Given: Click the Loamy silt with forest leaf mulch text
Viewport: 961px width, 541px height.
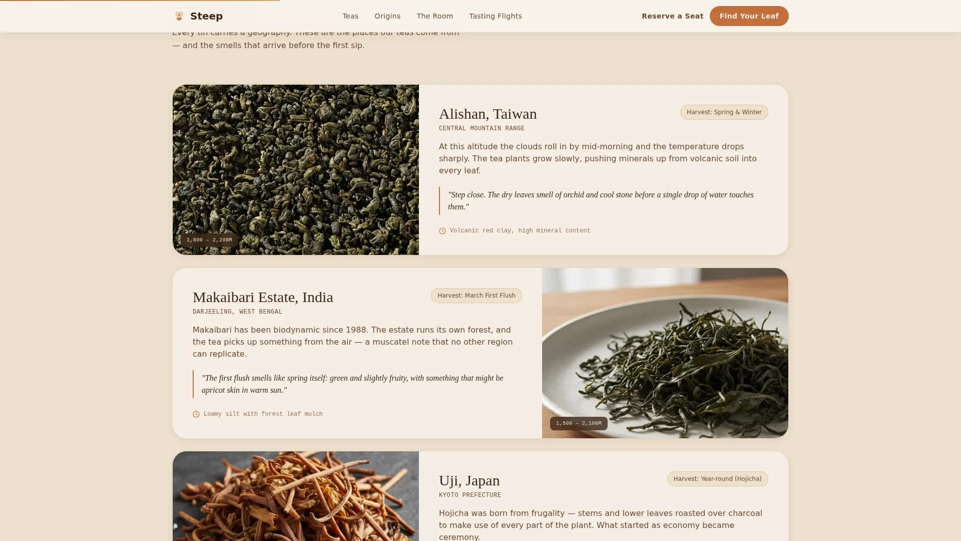Looking at the screenshot, I should tap(263, 414).
